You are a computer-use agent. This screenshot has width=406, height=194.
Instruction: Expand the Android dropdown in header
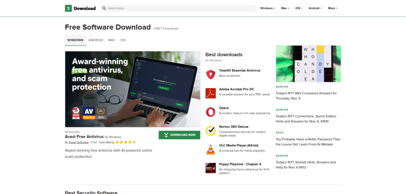click(315, 8)
